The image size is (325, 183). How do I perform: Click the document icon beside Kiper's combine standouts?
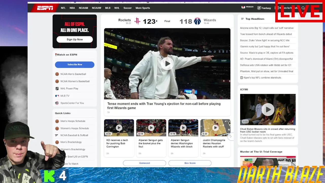click(241, 78)
